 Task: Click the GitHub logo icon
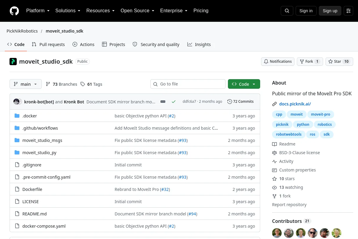[14, 11]
